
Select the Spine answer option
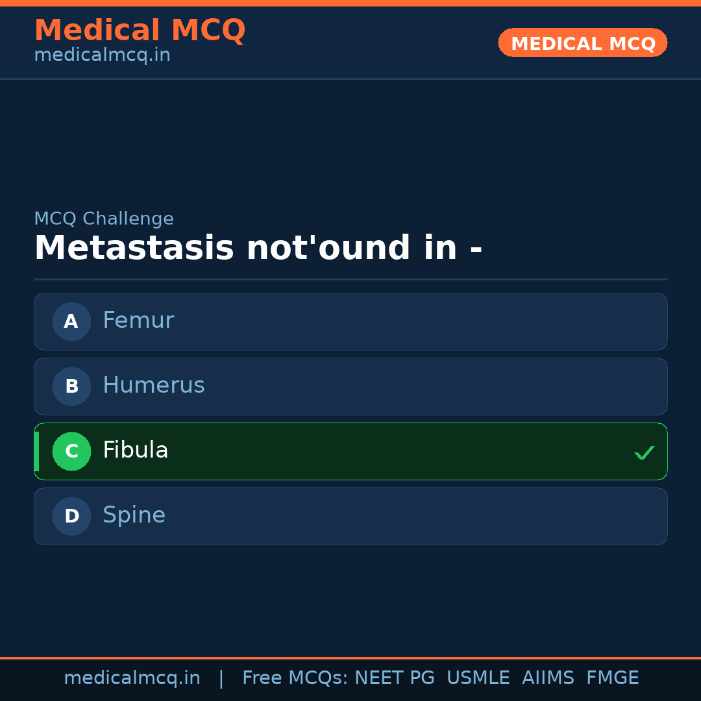(x=350, y=516)
